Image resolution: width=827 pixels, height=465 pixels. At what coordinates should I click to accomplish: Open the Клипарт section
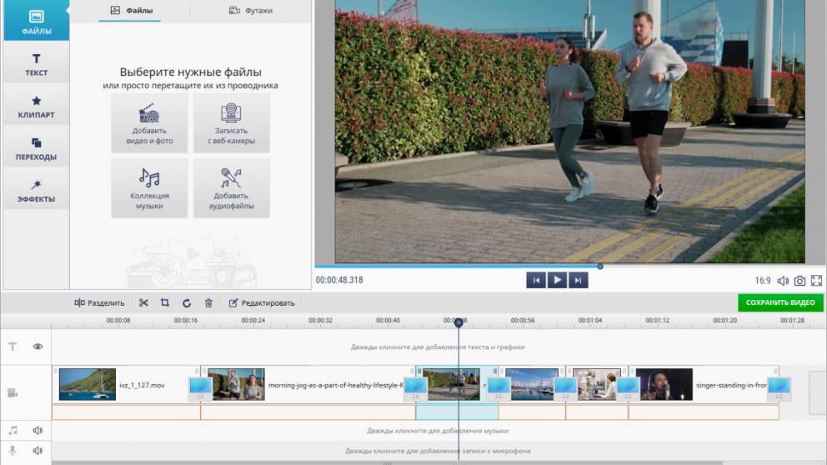pos(36,107)
